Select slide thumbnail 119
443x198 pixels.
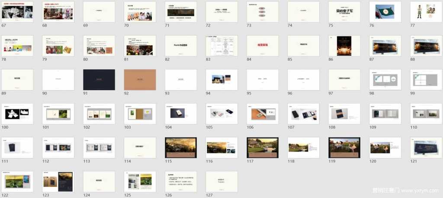[344, 148]
